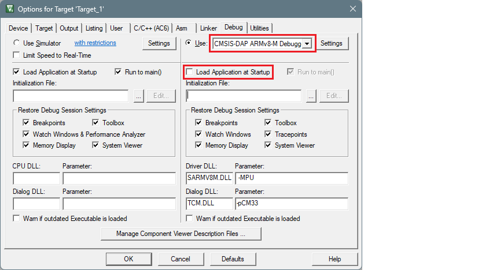Select the Use debugger radio button
The image size is (493, 270).
[x=188, y=42]
